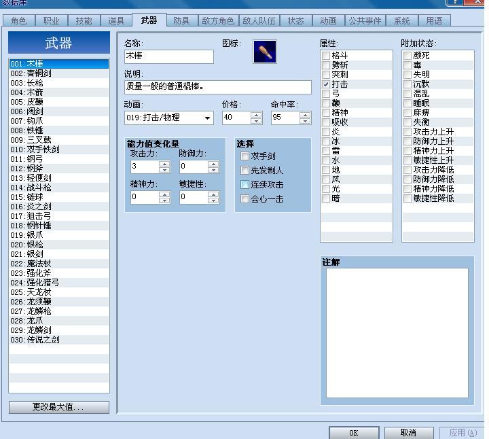This screenshot has width=489, height=439.
Task: Switch to the 道具 tab
Action: click(x=116, y=21)
